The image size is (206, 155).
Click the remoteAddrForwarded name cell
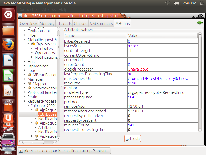(96, 111)
